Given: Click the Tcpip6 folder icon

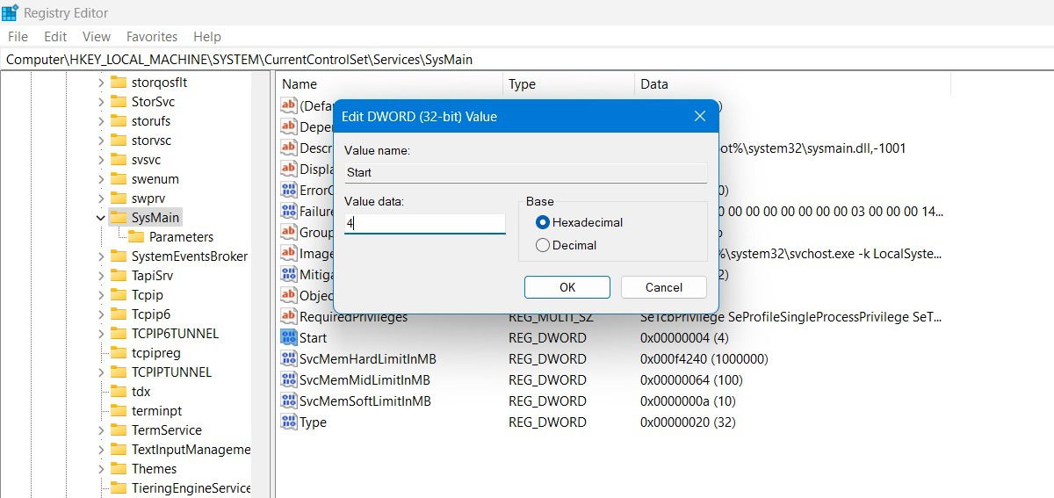Looking at the screenshot, I should [x=118, y=314].
